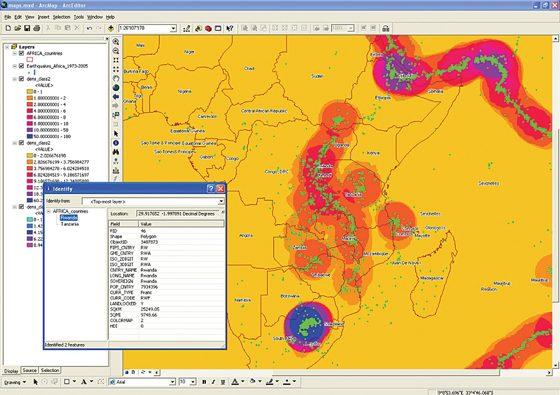Open the ArcToolbox red toolbox icon

tap(208, 28)
